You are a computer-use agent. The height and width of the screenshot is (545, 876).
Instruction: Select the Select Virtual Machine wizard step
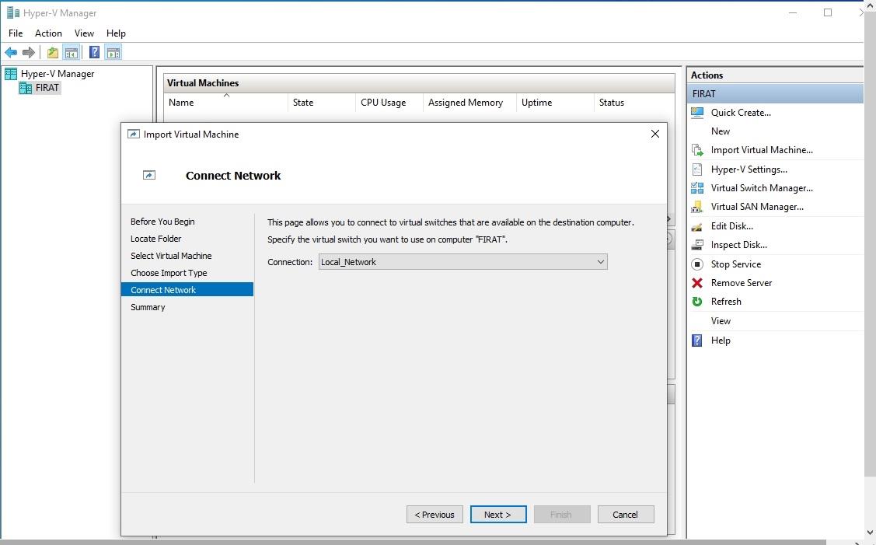(x=171, y=256)
